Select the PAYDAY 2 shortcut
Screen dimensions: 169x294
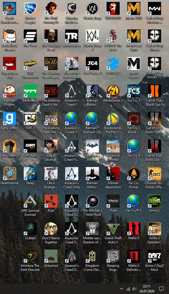[x=113, y=63]
